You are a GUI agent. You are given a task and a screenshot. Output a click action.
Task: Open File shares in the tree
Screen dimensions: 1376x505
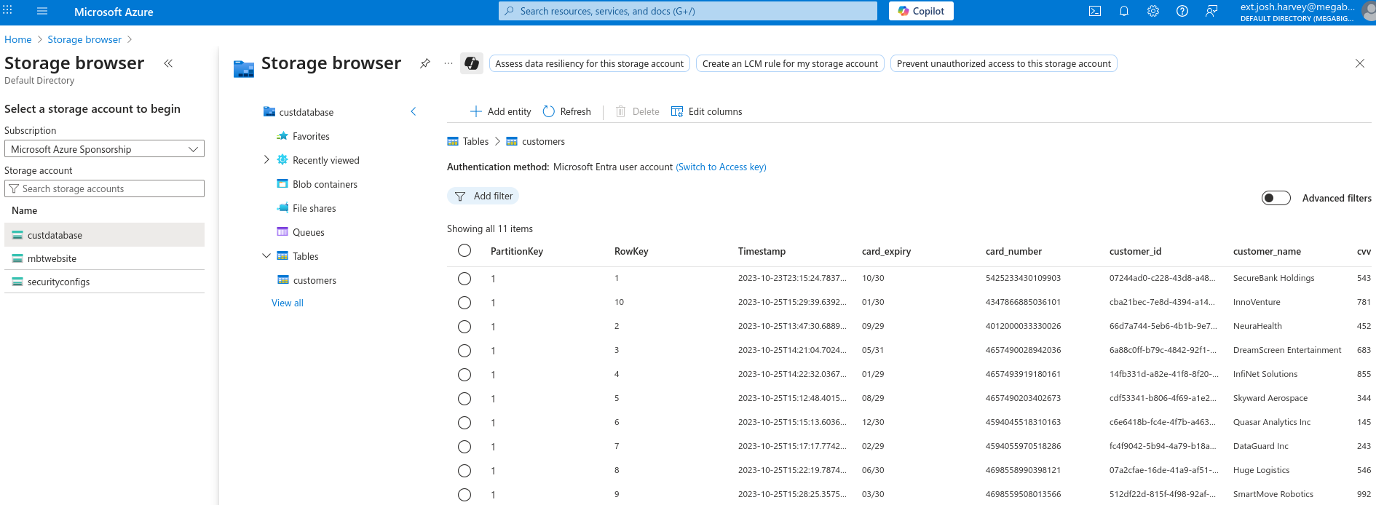pyautogui.click(x=314, y=208)
